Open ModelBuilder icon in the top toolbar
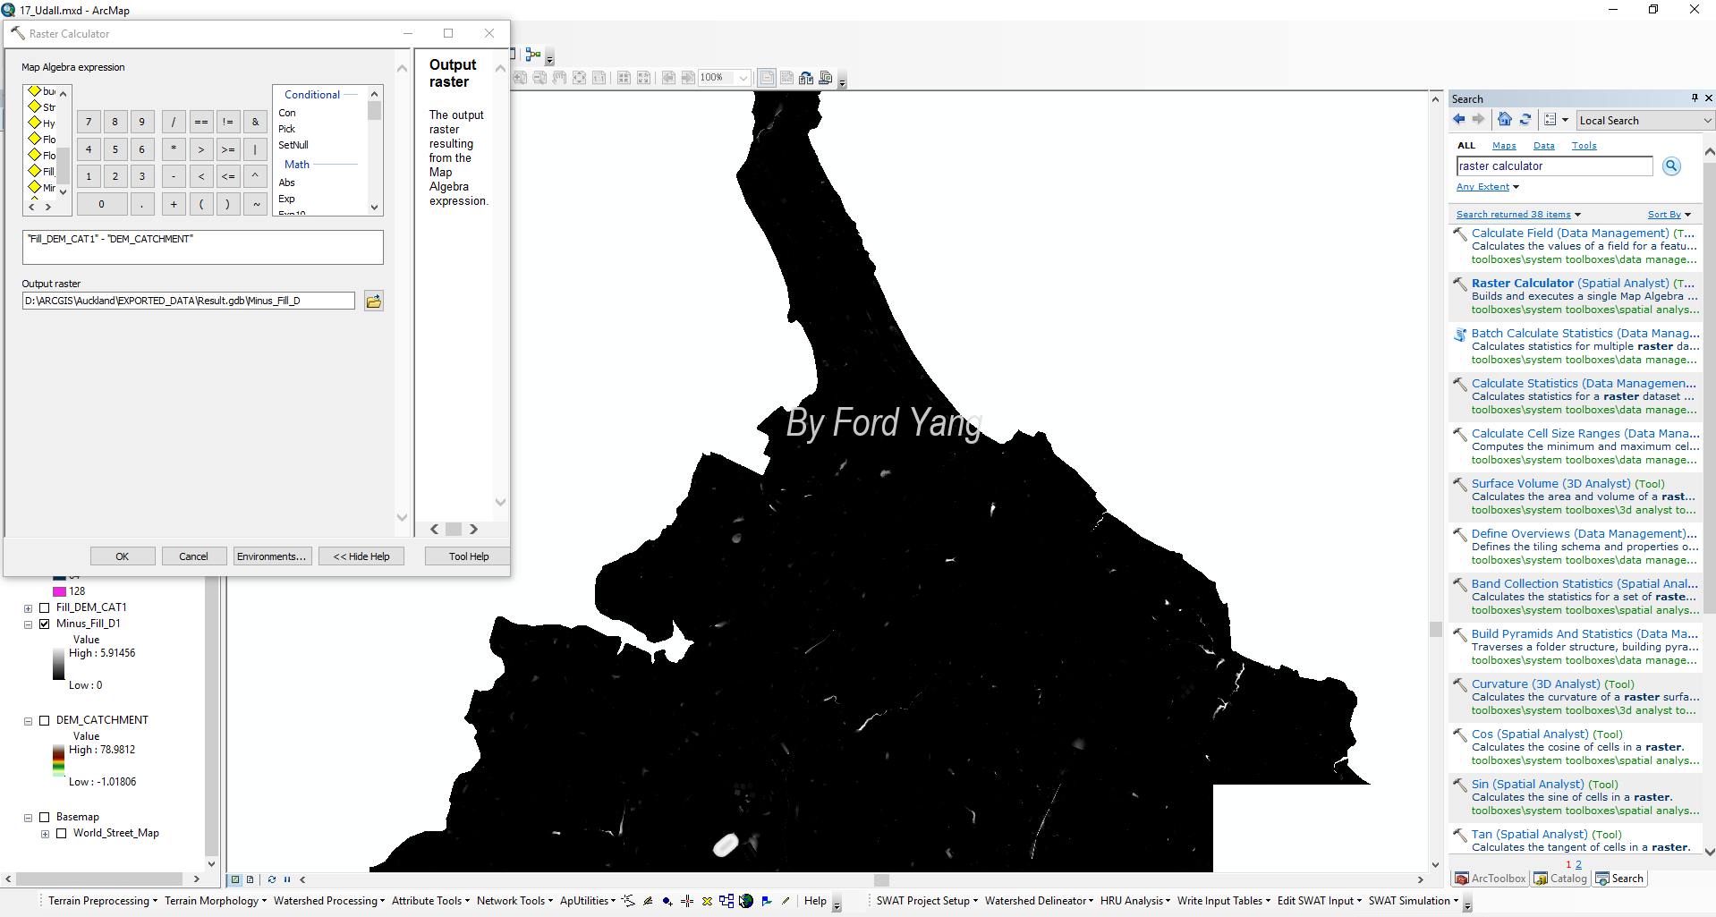This screenshot has width=1716, height=917. click(533, 55)
